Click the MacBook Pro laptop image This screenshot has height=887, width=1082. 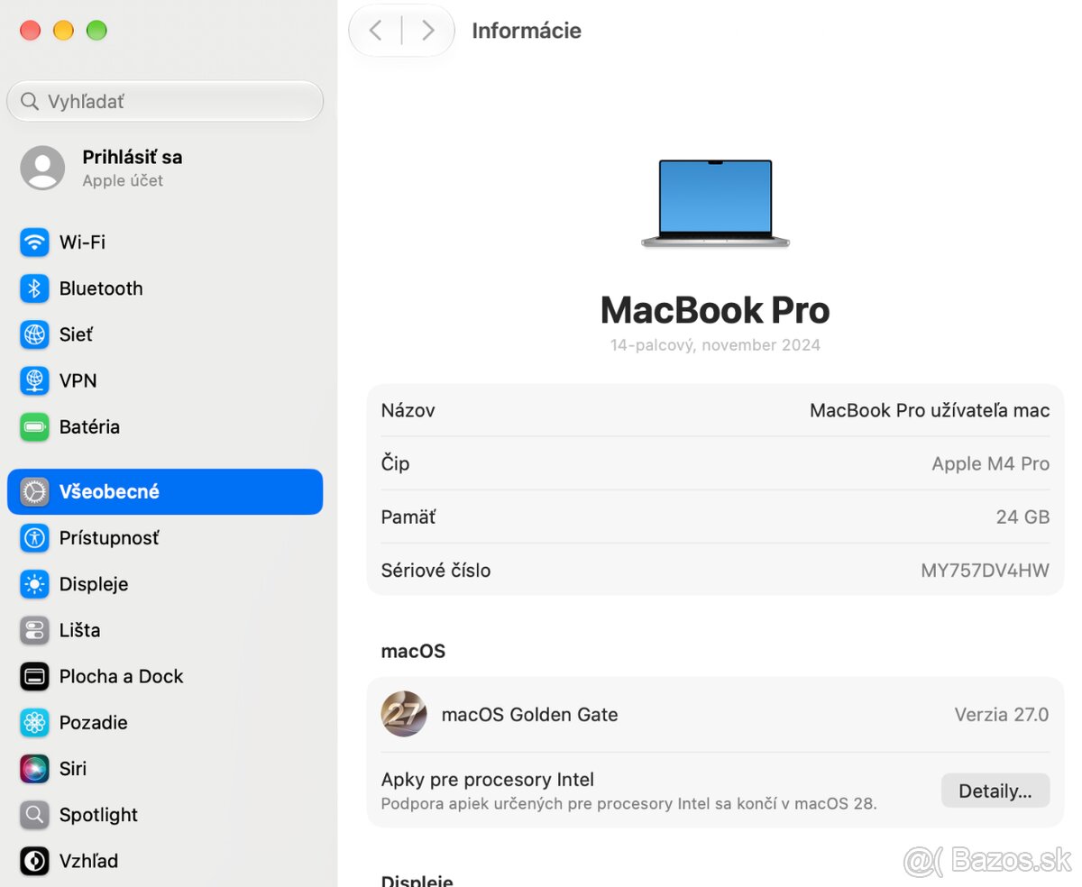(x=715, y=204)
